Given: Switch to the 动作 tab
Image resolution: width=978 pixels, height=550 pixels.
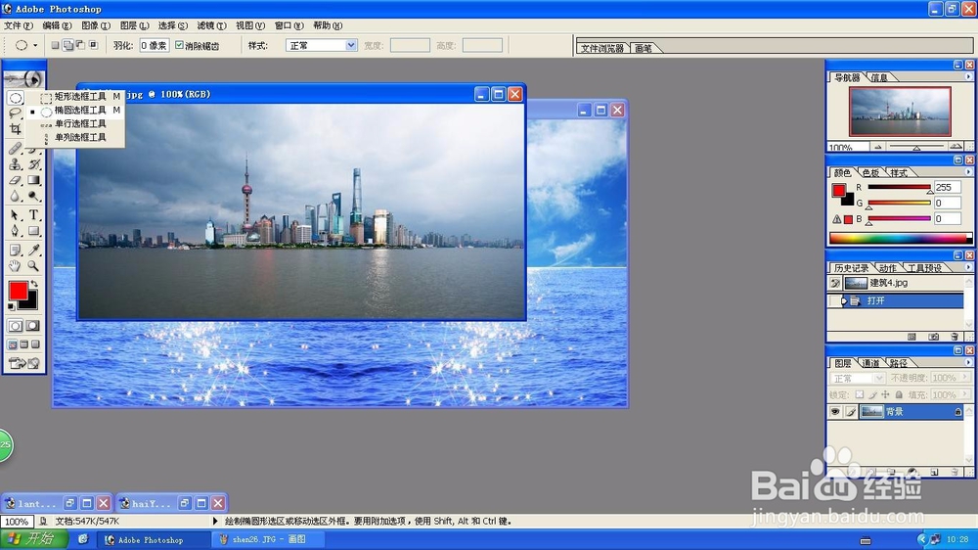Looking at the screenshot, I should click(888, 268).
